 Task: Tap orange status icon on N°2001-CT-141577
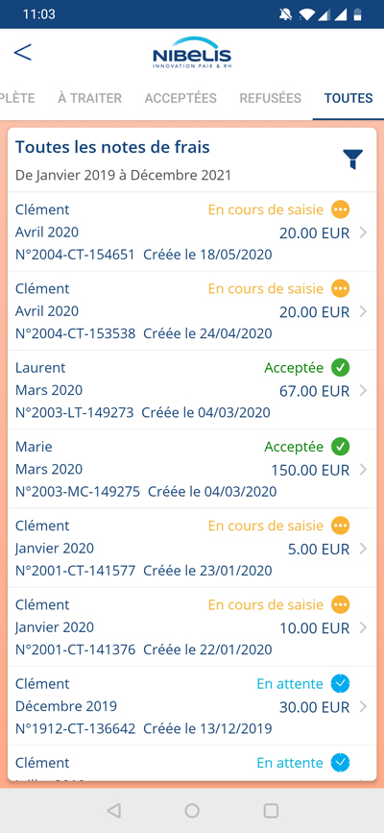341,526
